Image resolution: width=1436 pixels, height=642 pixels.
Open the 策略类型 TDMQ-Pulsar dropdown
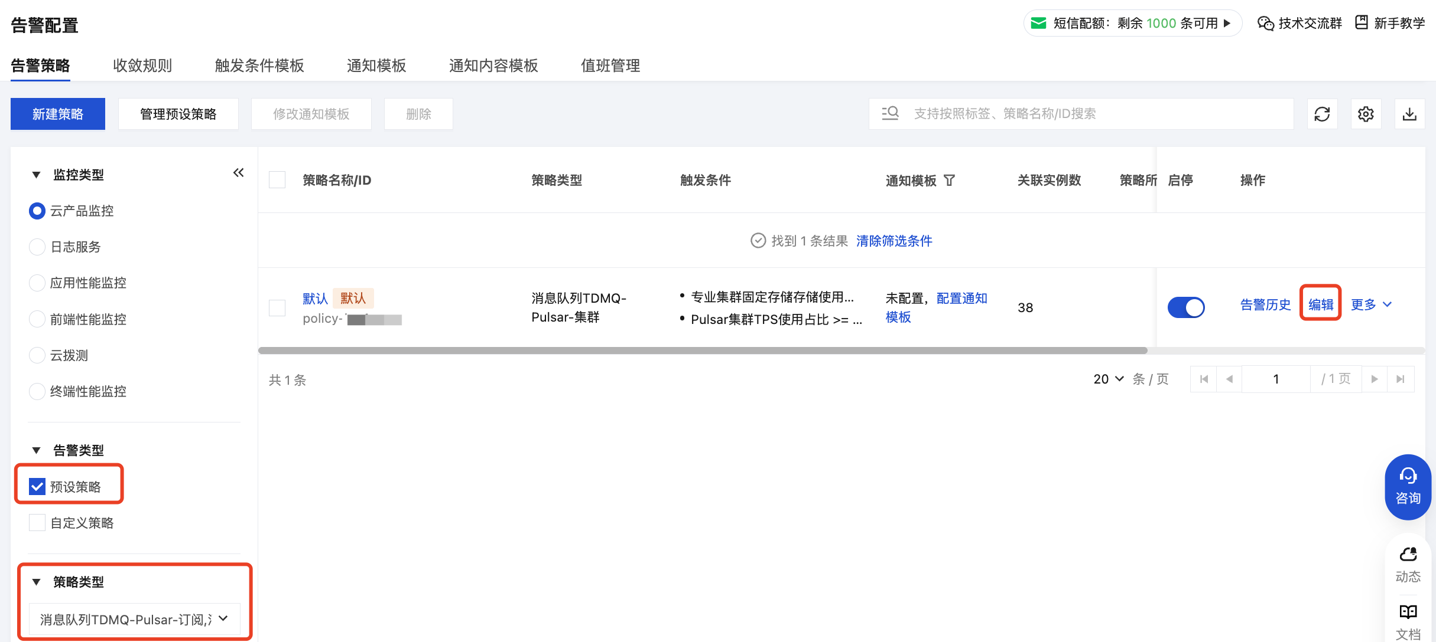tap(134, 619)
